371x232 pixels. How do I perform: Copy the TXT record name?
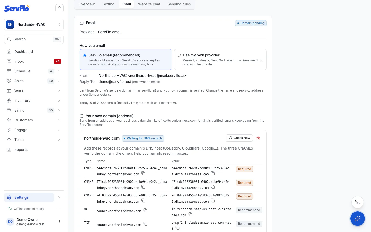pyautogui.click(x=145, y=224)
